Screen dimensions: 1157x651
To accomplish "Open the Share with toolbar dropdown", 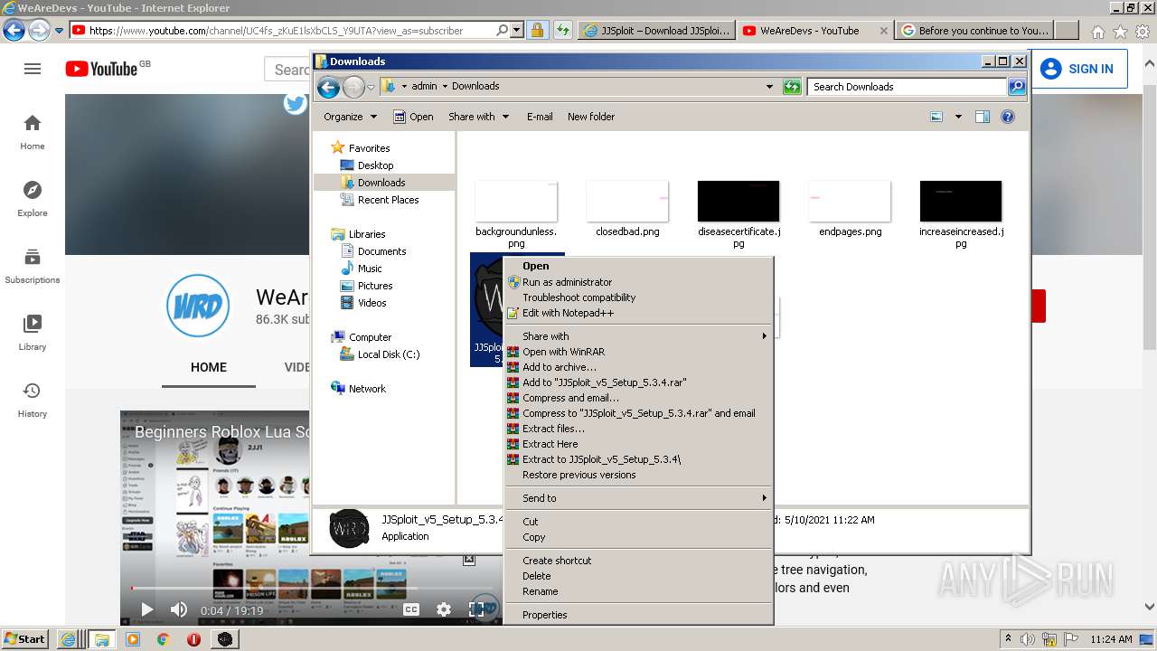I will tap(479, 117).
